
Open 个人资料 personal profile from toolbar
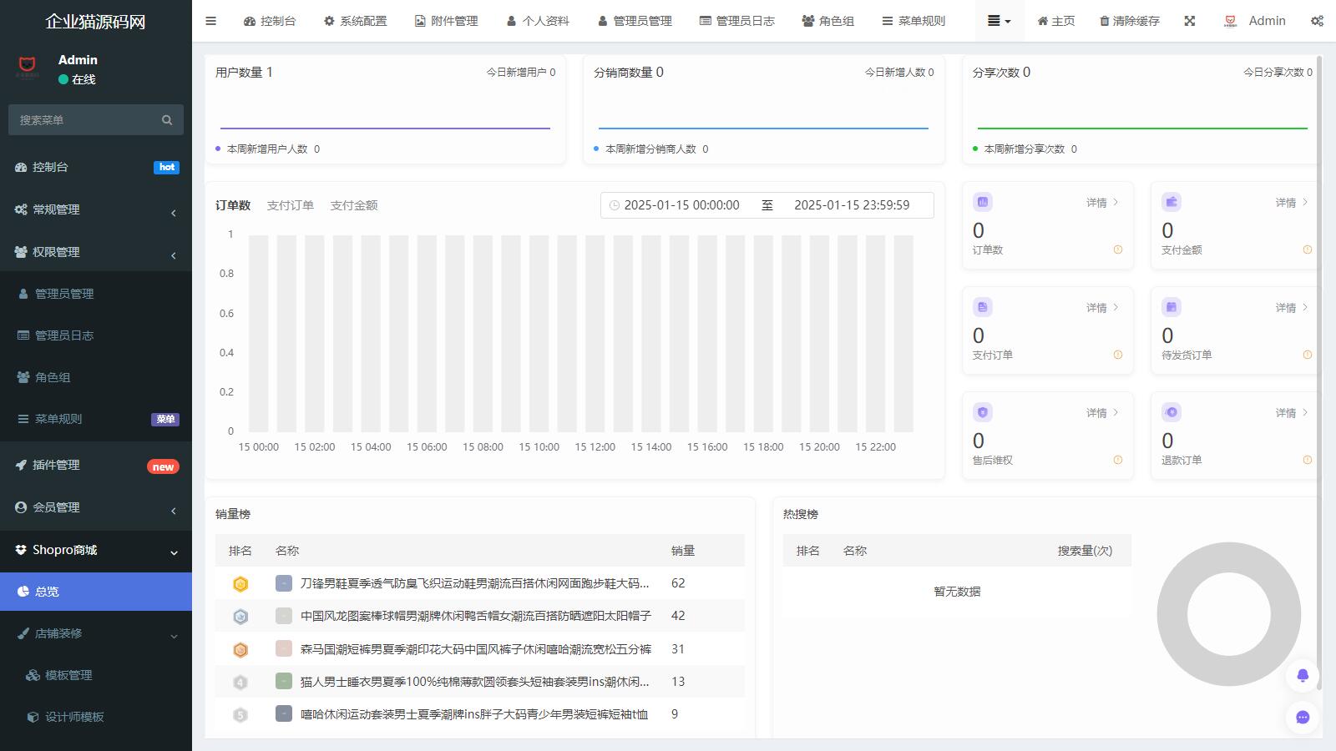tap(539, 21)
